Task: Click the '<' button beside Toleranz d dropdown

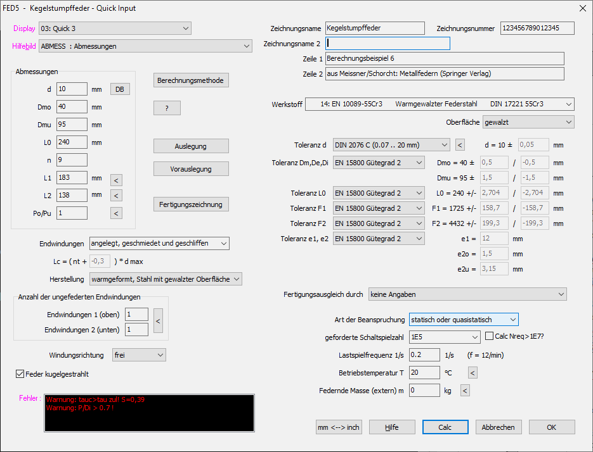Action: pyautogui.click(x=460, y=145)
